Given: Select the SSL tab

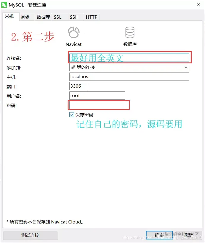Looking at the screenshot, I should [x=58, y=17].
